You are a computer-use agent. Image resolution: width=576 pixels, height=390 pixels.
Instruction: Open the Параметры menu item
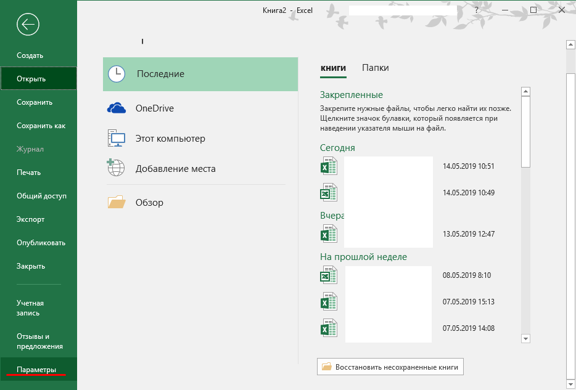click(36, 369)
